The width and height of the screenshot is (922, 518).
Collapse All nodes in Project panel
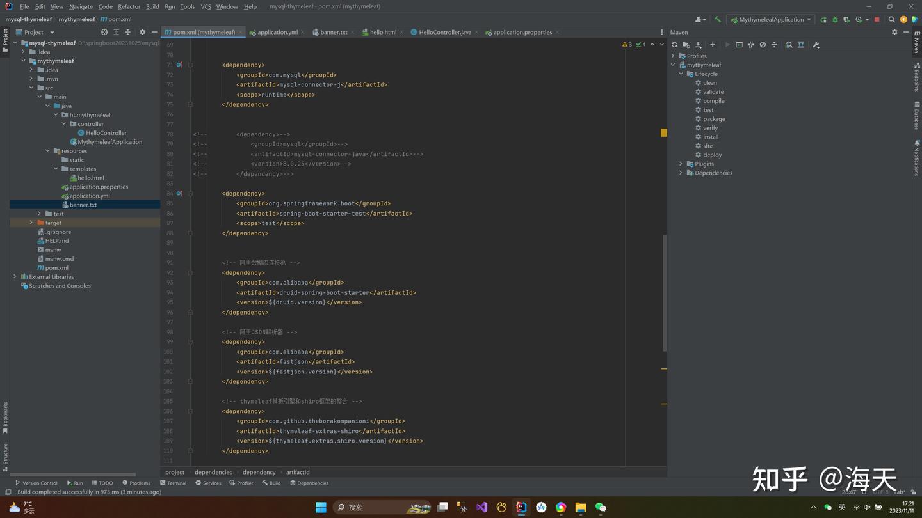click(x=127, y=32)
